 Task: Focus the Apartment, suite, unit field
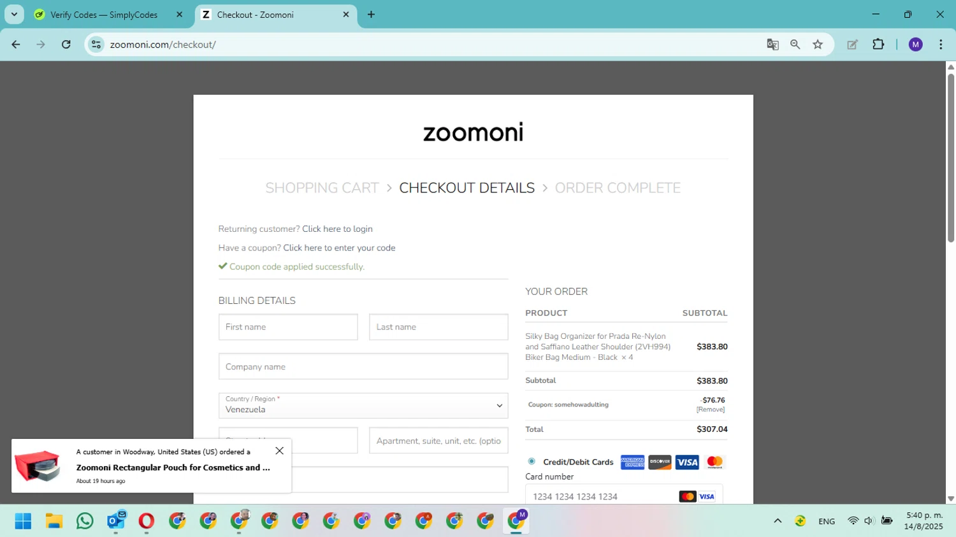[x=438, y=441]
